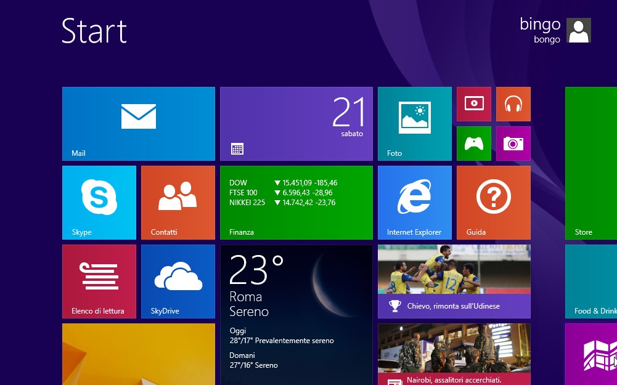Click the DOW index row

click(x=284, y=183)
